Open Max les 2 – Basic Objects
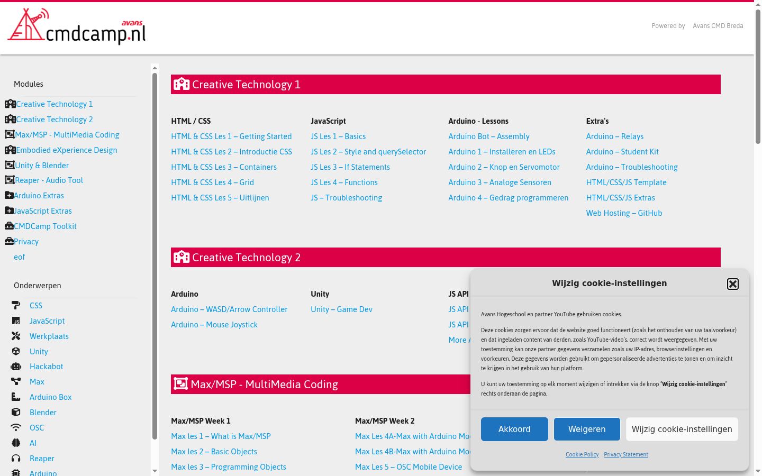Viewport: 762px width, 476px height. coord(214,452)
